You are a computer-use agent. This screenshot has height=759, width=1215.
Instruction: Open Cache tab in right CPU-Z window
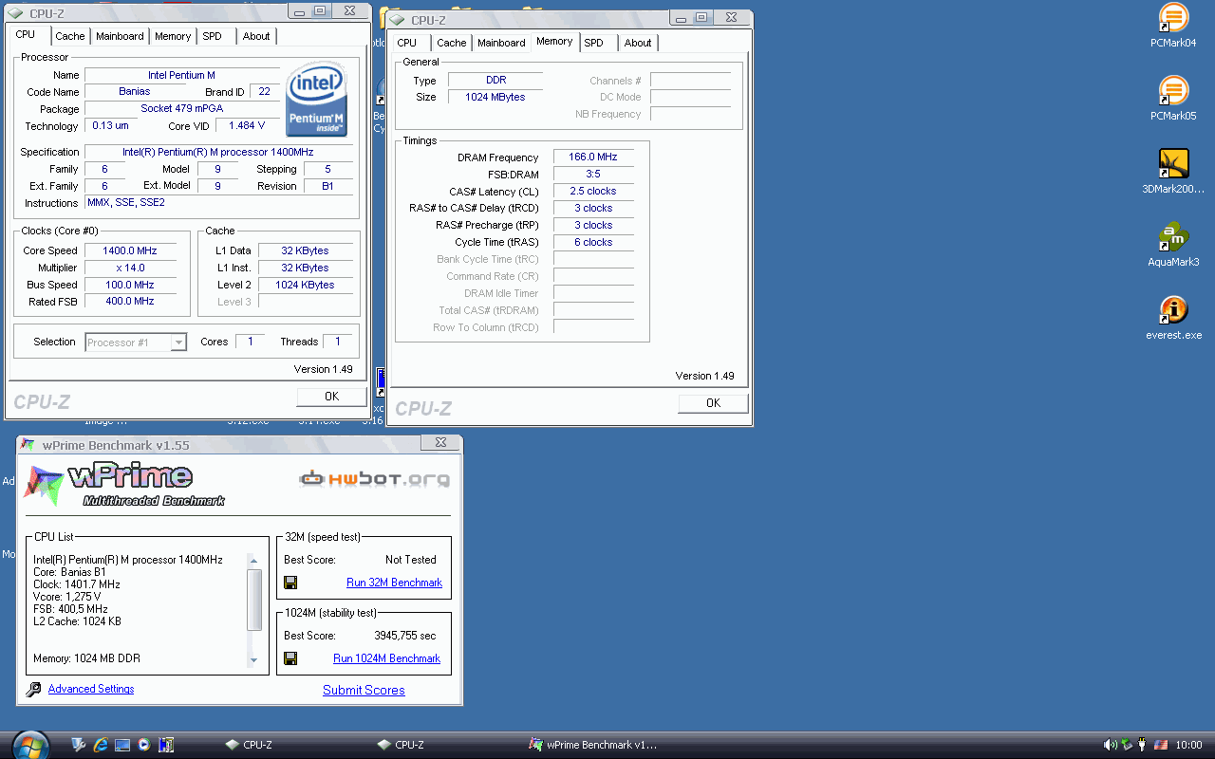click(452, 43)
